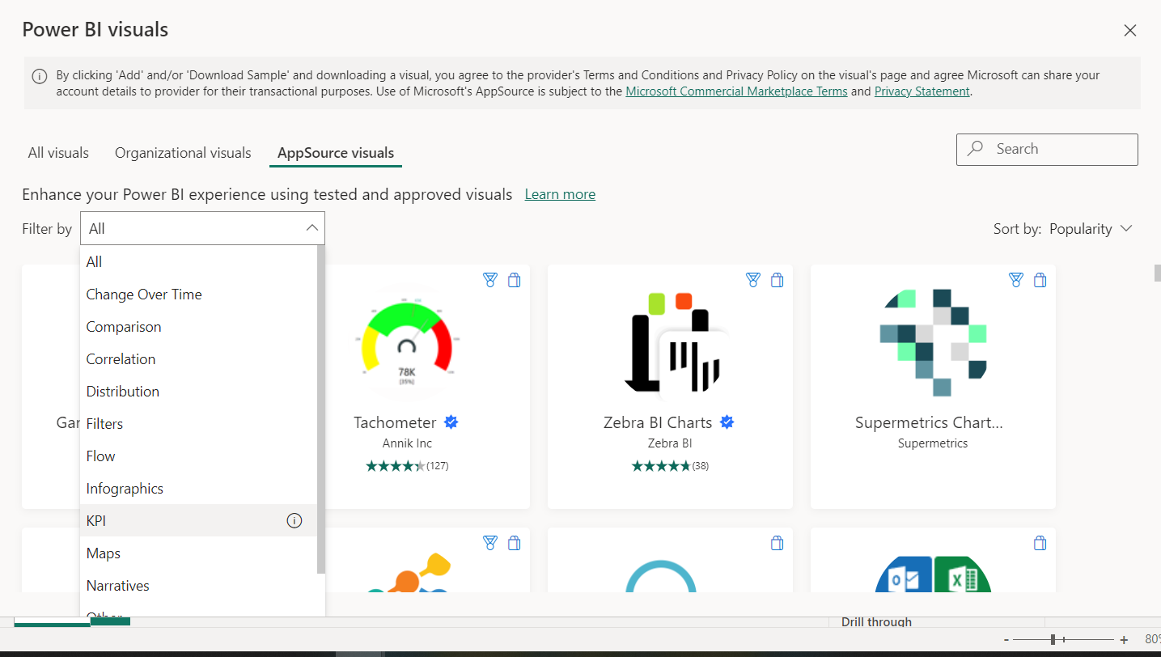The image size is (1161, 657).
Task: Click the shopping bag on the Outlook Excel card
Action: click(x=1040, y=543)
